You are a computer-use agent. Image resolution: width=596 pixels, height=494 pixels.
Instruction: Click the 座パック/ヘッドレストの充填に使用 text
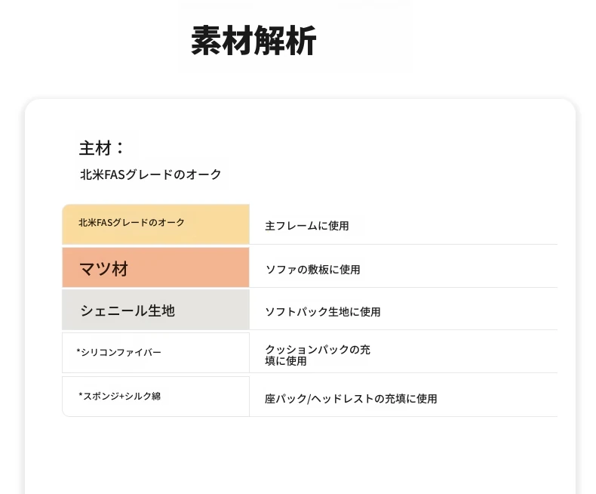pos(351,399)
